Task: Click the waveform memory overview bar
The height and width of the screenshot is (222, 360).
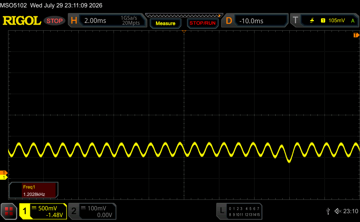Action: pos(184,16)
